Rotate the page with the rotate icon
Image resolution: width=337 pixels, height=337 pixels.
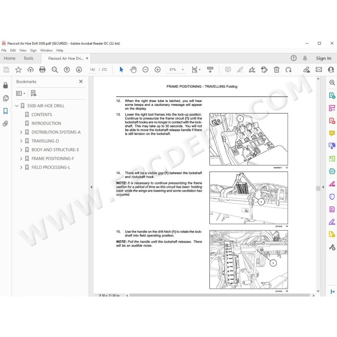pos(288,70)
